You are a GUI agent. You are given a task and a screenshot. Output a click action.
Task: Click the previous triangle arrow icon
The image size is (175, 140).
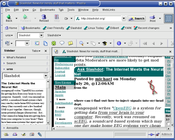tap(154, 43)
